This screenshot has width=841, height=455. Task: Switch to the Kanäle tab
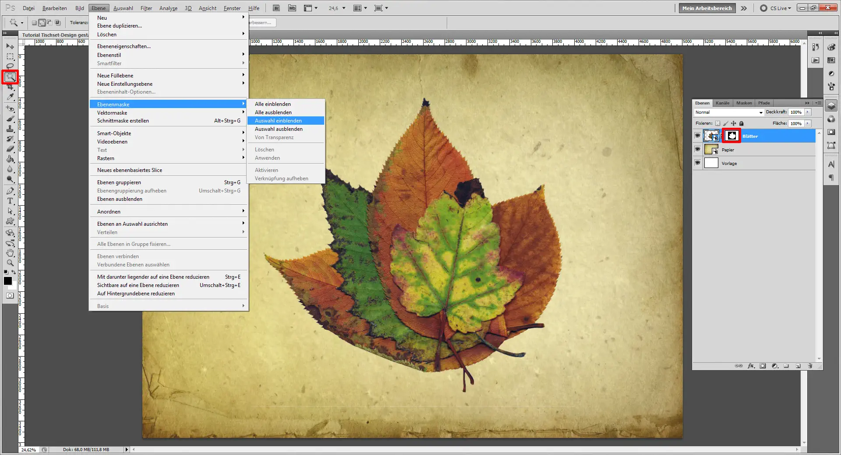[722, 103]
